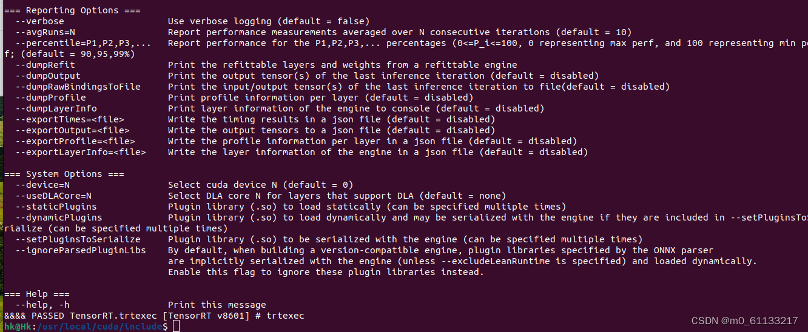This screenshot has height=332, width=808.
Task: Click the --exportTimes=<file> option
Action: (x=70, y=119)
